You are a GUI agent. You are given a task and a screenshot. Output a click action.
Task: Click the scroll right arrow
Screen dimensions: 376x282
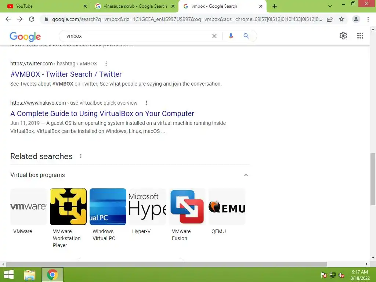coord(366,264)
